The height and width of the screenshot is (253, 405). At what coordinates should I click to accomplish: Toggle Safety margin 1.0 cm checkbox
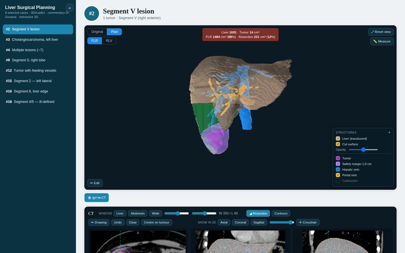338,164
